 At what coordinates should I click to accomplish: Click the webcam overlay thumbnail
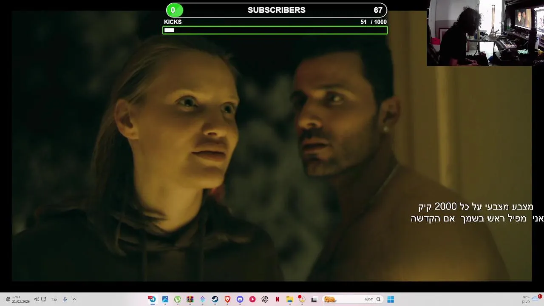pos(485,33)
